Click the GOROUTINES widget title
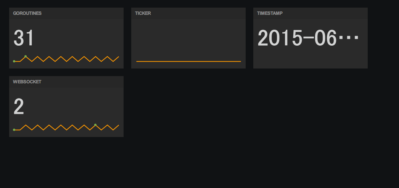The image size is (399, 188). [x=27, y=13]
